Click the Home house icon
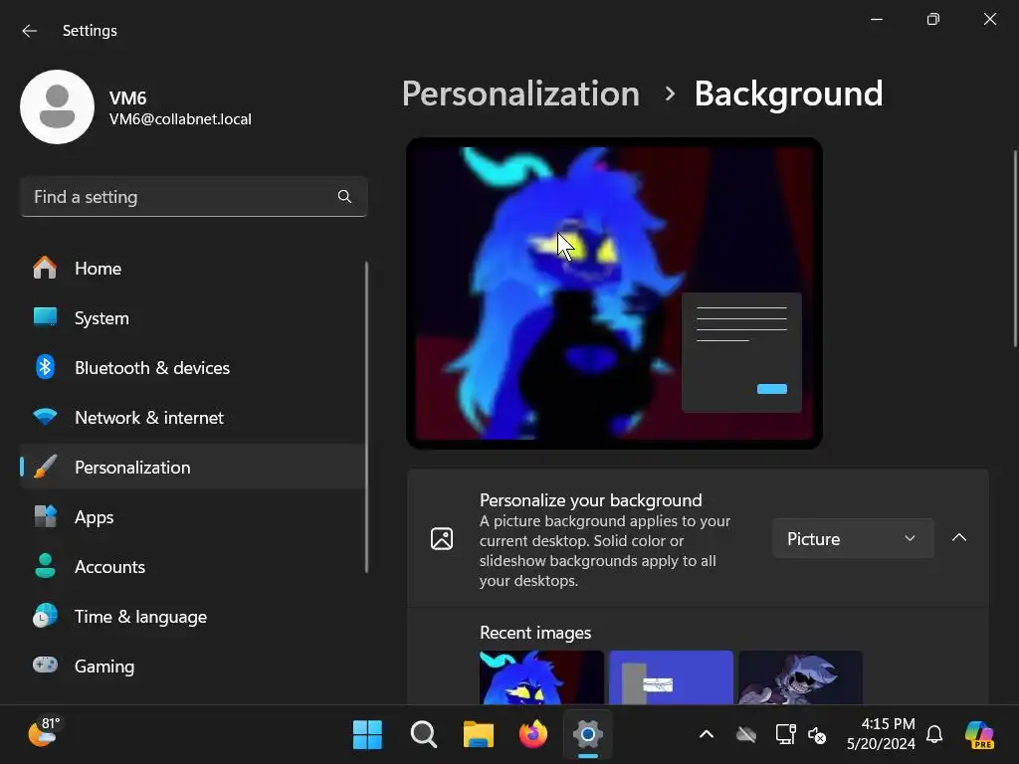Screen dimensions: 1019x764 pyautogui.click(x=45, y=268)
